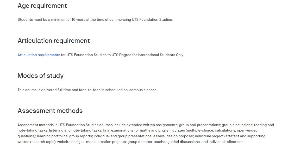Click the sentence about minimum age of 16
Image resolution: width=294 pixels, height=158 pixels.
click(x=95, y=19)
